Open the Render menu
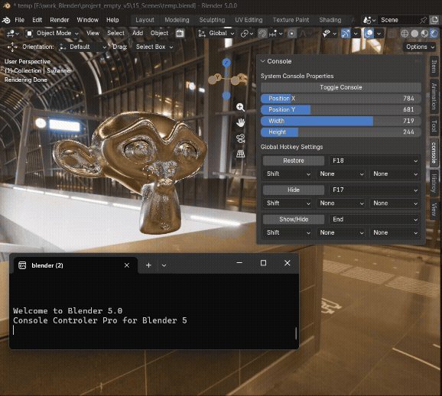This screenshot has width=442, height=396. click(x=59, y=20)
